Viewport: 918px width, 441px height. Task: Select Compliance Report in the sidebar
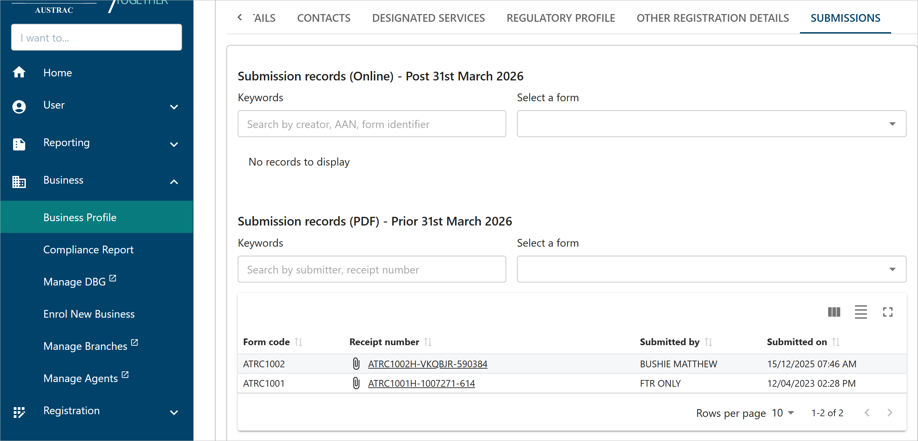point(88,249)
